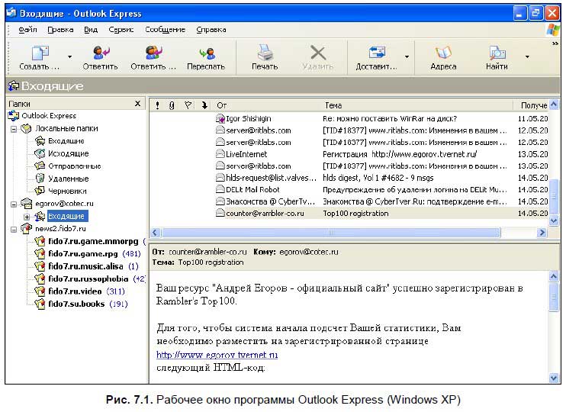Open dropdown arrow next to Доставить
This screenshot has height=412, width=566.
[x=407, y=56]
